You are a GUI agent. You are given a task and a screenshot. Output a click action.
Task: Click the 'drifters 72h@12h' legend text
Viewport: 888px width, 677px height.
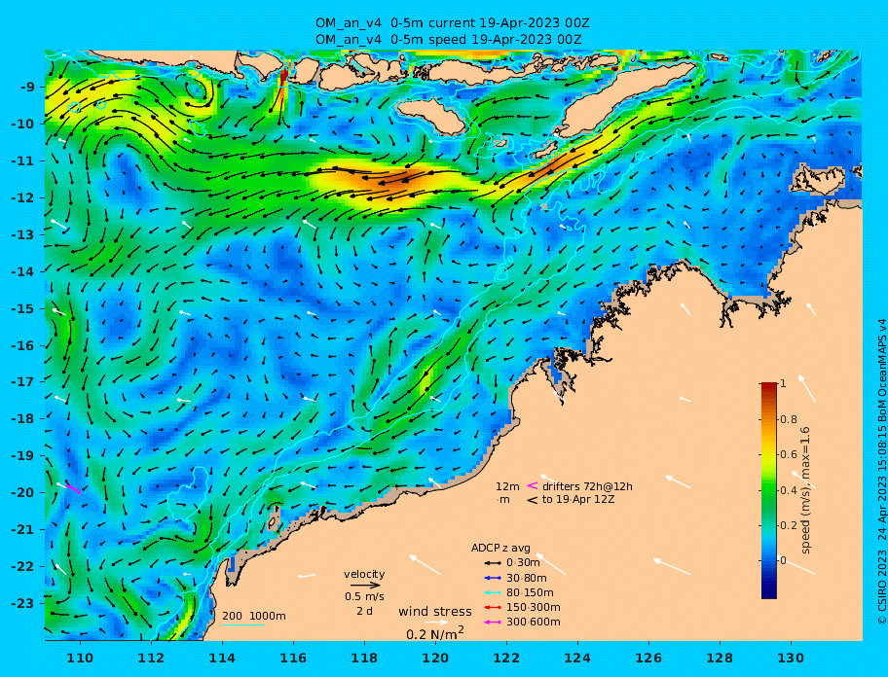587,486
